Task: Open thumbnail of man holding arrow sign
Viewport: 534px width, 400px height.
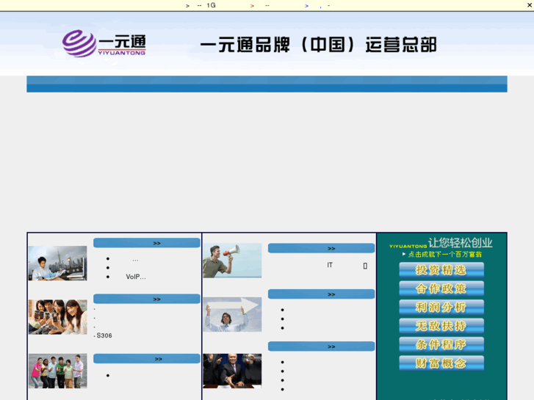Action: [x=232, y=315]
